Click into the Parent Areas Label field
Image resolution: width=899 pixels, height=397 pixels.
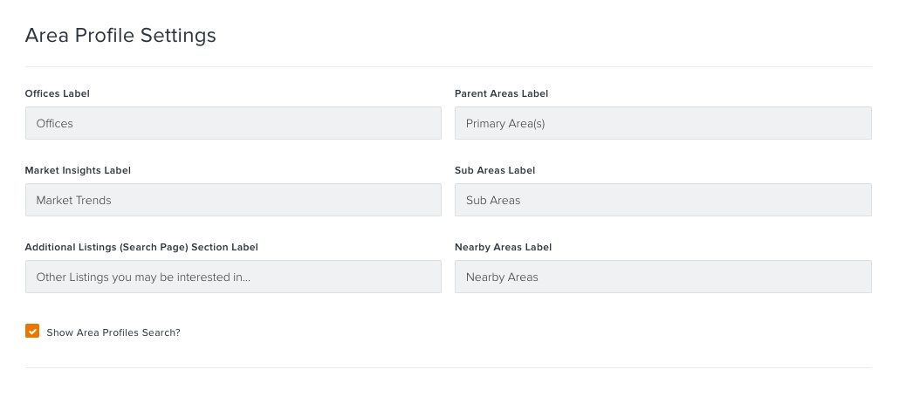coord(662,123)
